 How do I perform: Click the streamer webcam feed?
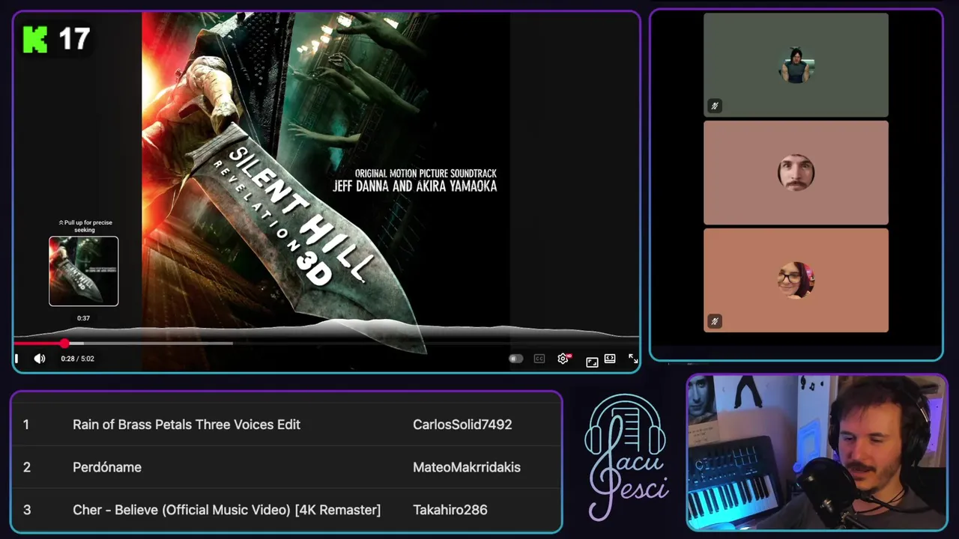(817, 453)
